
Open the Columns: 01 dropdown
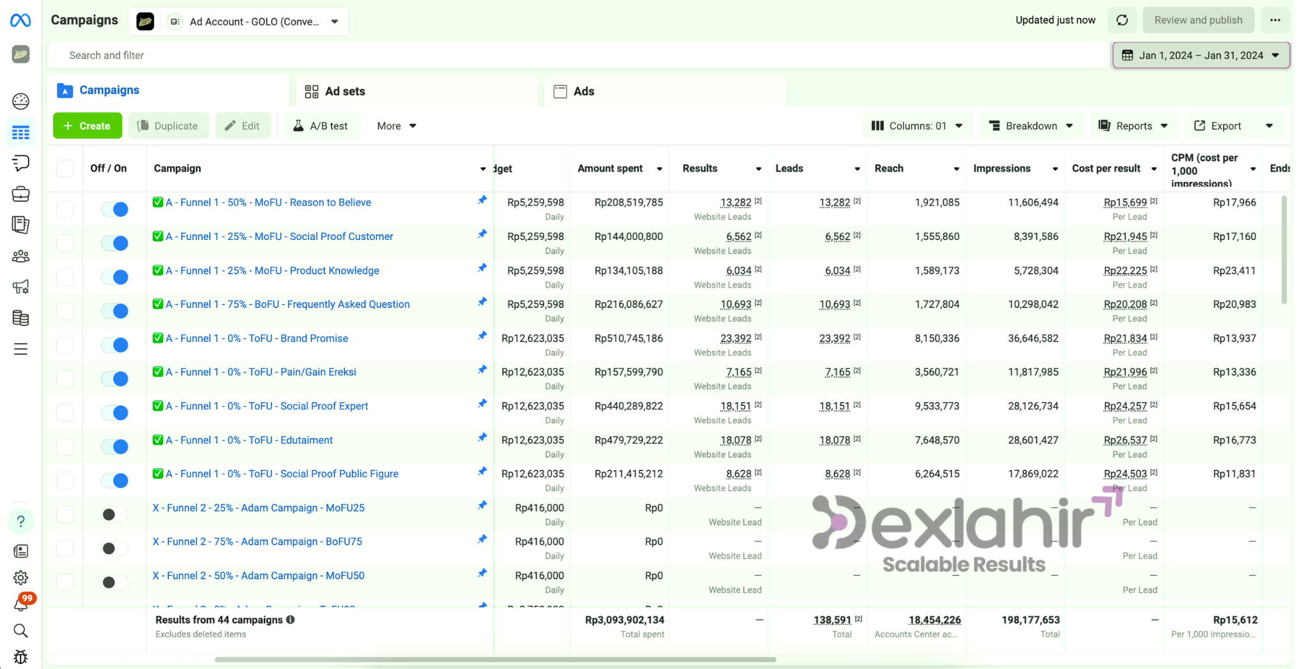click(x=917, y=126)
